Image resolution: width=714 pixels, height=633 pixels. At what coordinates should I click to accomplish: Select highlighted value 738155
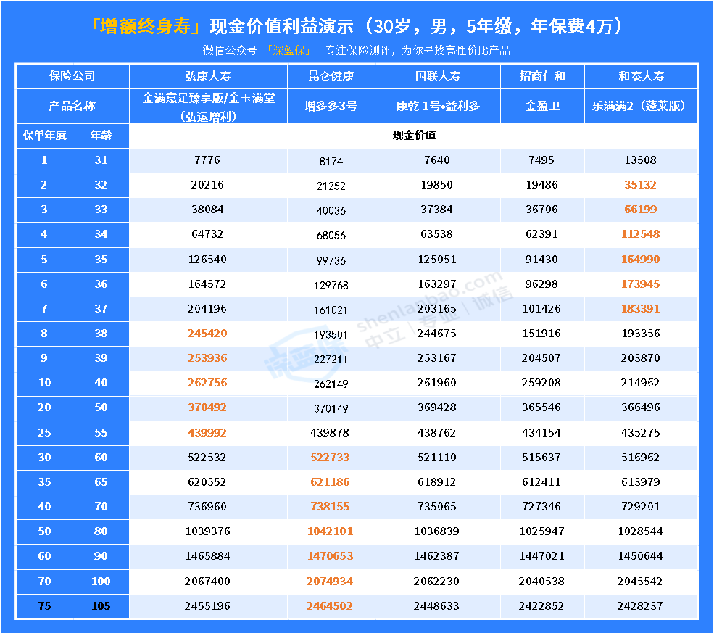click(x=330, y=506)
